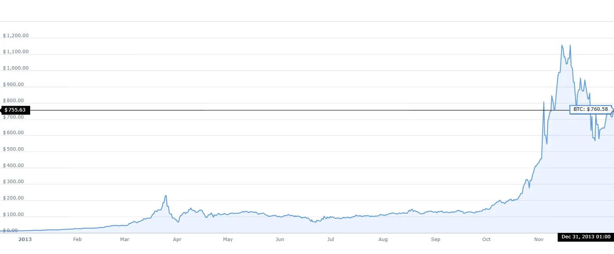This screenshot has height=254, width=614.
Task: Select the Mar month label
Action: pyautogui.click(x=124, y=239)
